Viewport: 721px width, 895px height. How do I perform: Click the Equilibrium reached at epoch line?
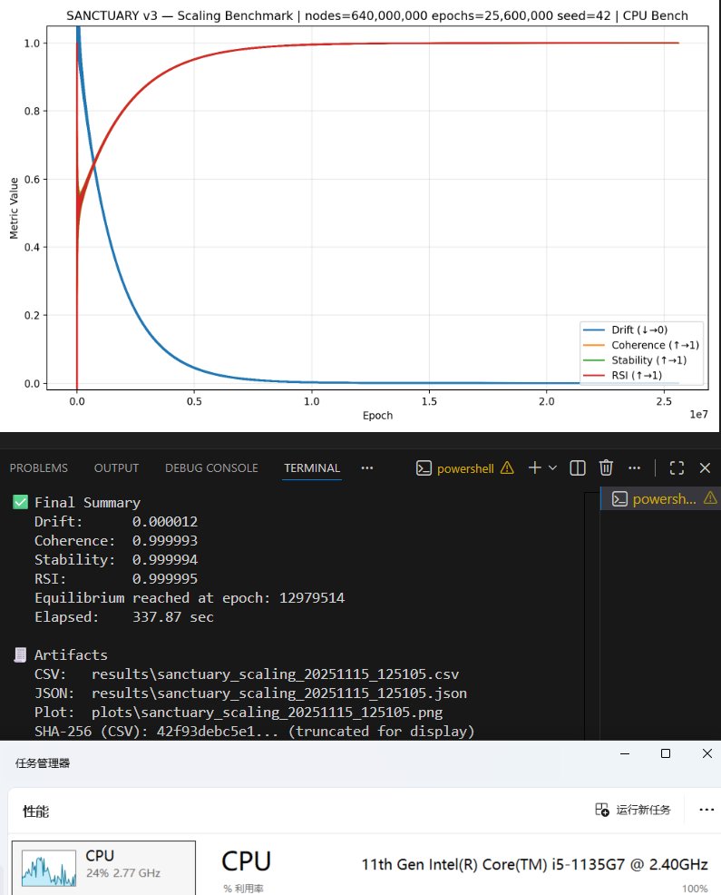pos(190,597)
